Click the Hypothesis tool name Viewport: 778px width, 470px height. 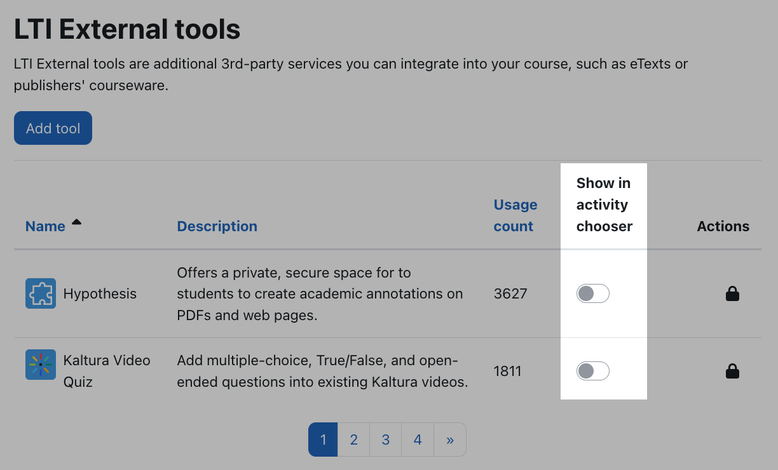click(x=100, y=293)
